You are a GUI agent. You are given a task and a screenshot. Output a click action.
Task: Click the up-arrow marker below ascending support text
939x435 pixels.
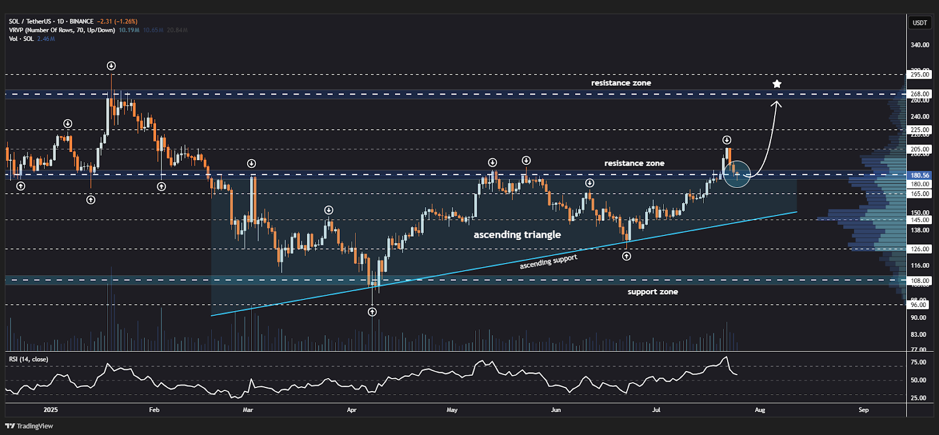pos(626,256)
